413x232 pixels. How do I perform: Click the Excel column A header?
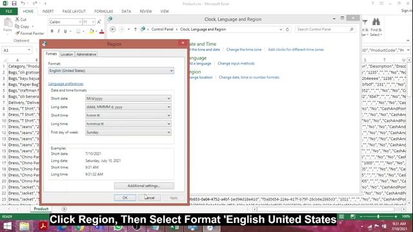[17, 60]
